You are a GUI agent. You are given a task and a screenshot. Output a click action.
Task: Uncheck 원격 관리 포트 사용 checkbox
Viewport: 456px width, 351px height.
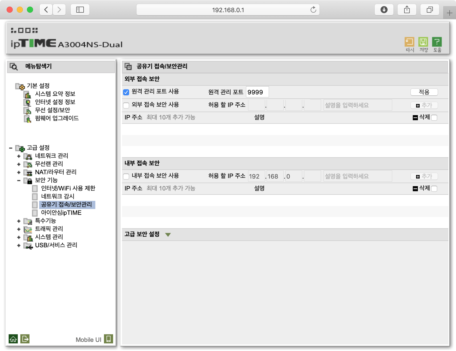pyautogui.click(x=126, y=92)
